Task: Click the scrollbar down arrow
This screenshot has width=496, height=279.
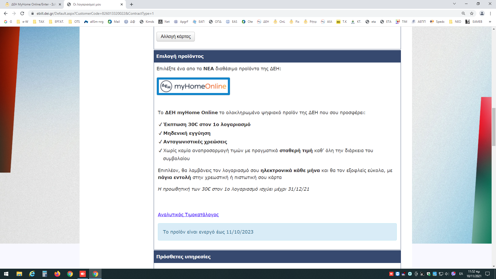Action: tap(494, 266)
